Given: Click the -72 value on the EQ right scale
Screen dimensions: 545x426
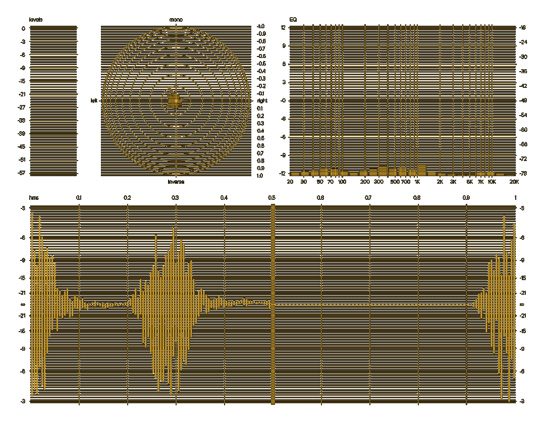Looking at the screenshot, I should [x=523, y=159].
